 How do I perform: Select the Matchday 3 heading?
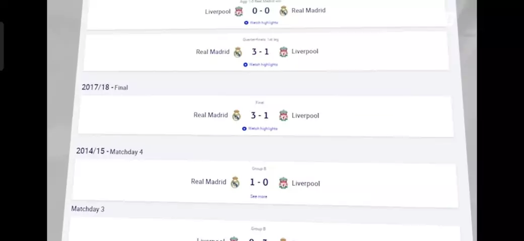pyautogui.click(x=88, y=209)
